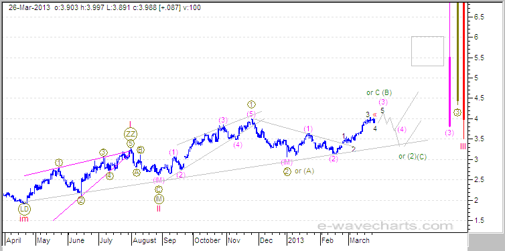This screenshot has height=251, width=505.
Task: Click the pink (3) label under the magenta bar
Action: coord(449,133)
